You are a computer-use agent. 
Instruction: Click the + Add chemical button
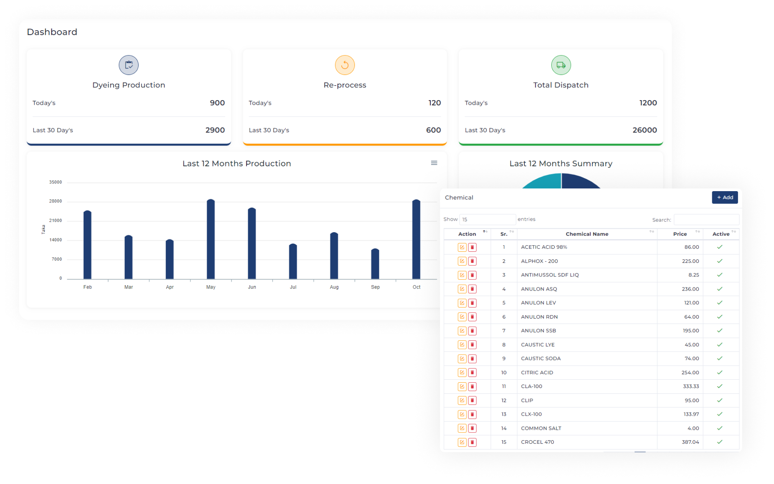pos(724,197)
